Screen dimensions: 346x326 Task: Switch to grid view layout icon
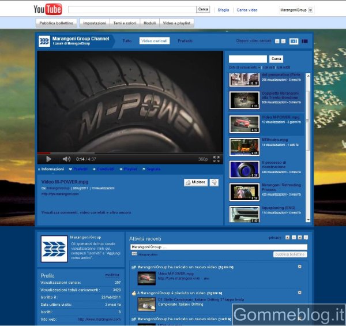(304, 42)
